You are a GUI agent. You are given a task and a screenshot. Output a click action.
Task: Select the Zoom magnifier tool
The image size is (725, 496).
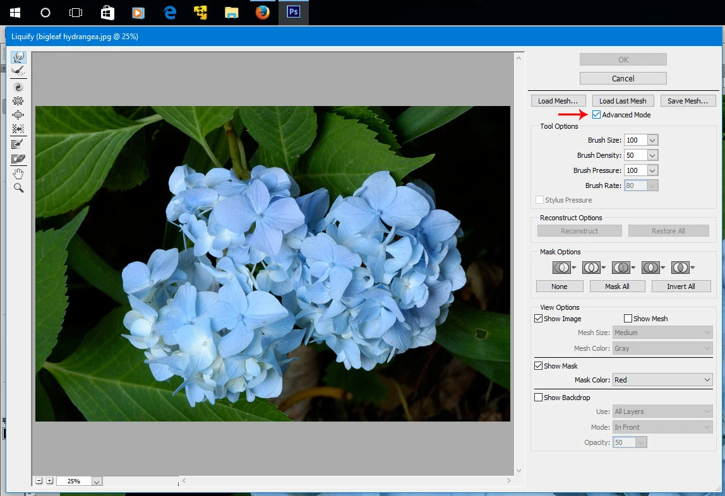tap(18, 187)
